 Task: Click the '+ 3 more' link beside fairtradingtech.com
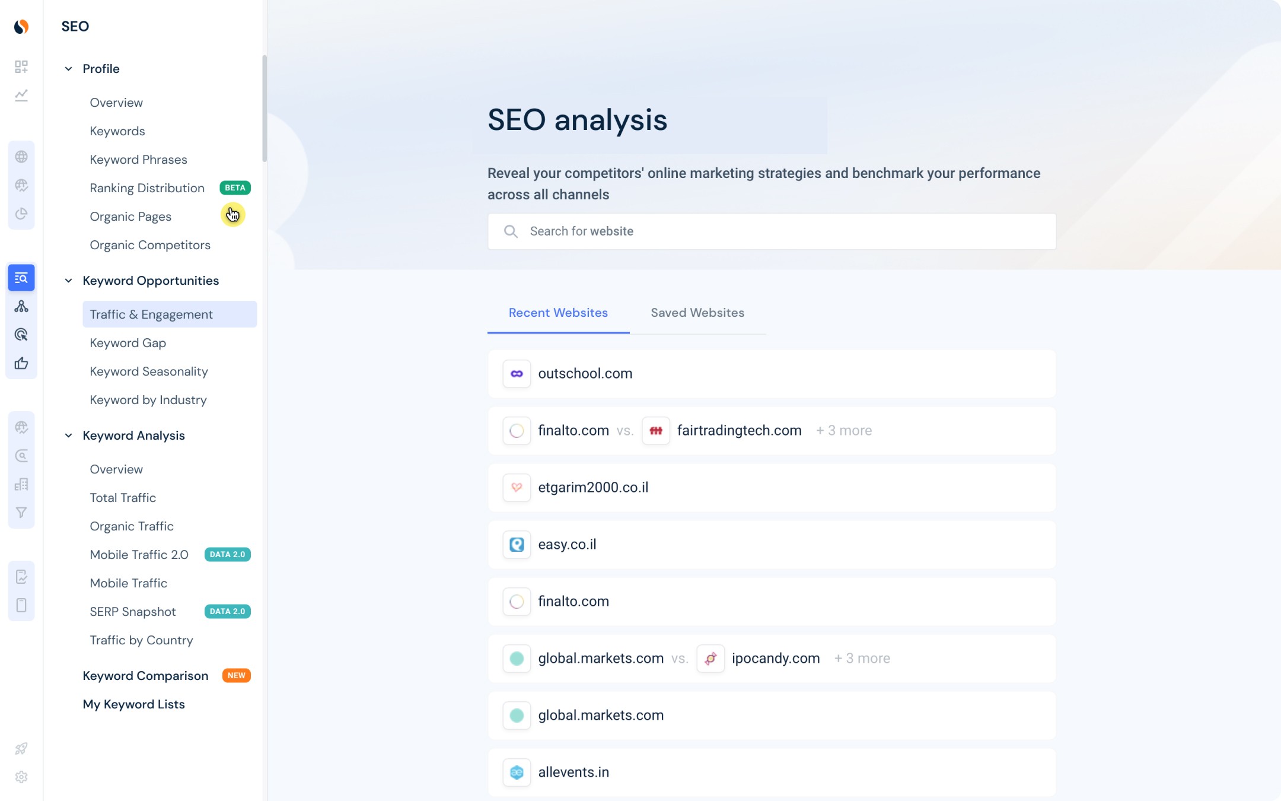pyautogui.click(x=844, y=431)
